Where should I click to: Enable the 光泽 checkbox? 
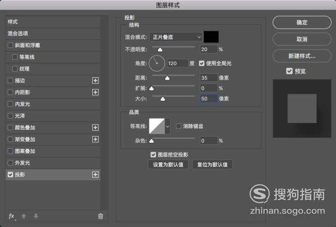coord(10,116)
